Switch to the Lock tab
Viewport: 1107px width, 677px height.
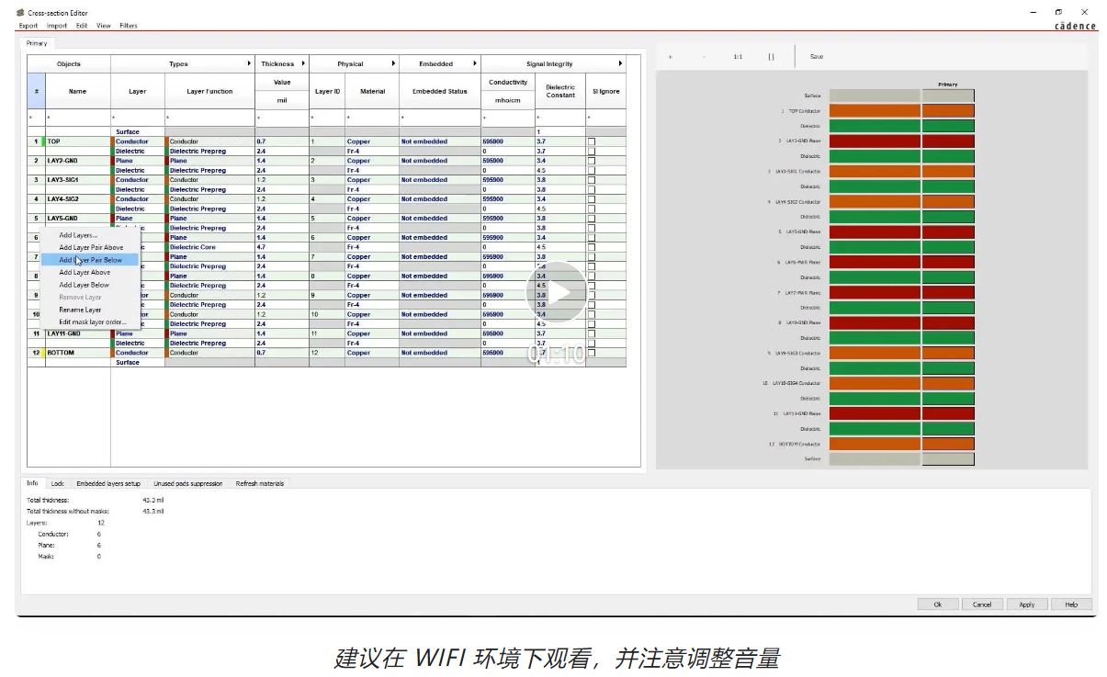[x=57, y=483]
